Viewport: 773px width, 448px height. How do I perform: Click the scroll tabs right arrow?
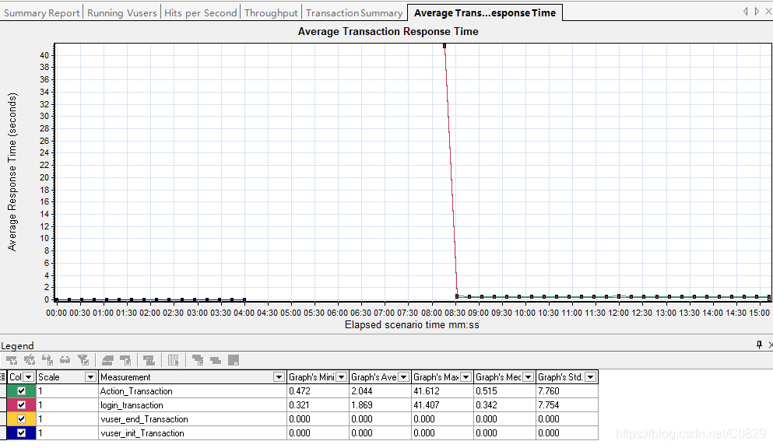tap(757, 12)
